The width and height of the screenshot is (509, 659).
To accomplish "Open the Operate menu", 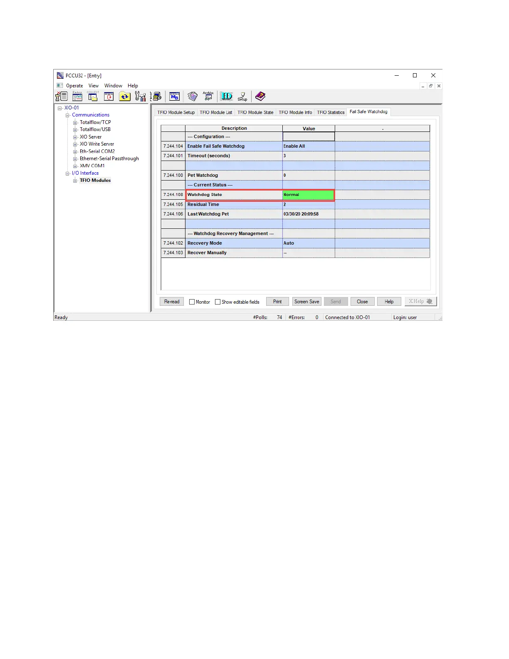I will (74, 86).
